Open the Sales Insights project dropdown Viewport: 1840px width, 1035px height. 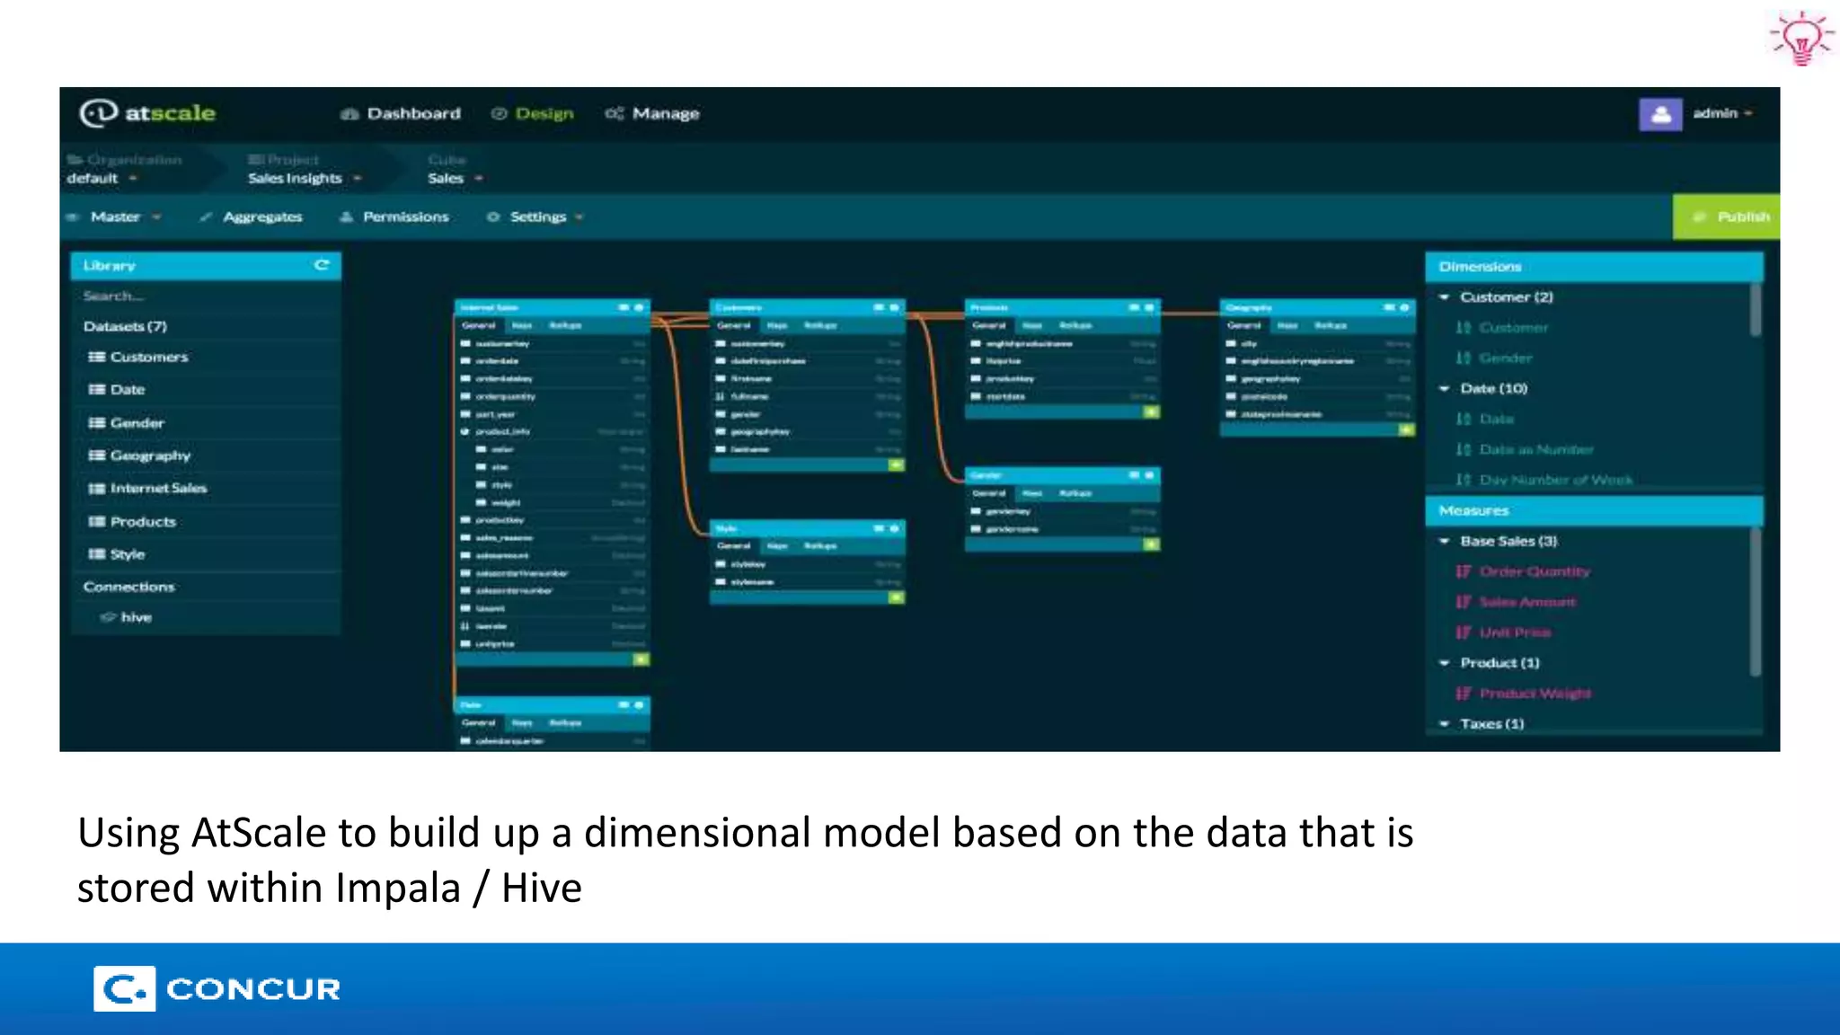tap(305, 178)
